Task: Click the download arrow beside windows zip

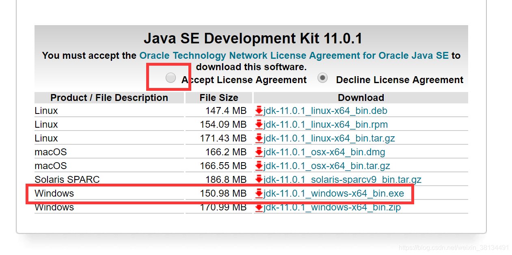Action: coord(259,207)
